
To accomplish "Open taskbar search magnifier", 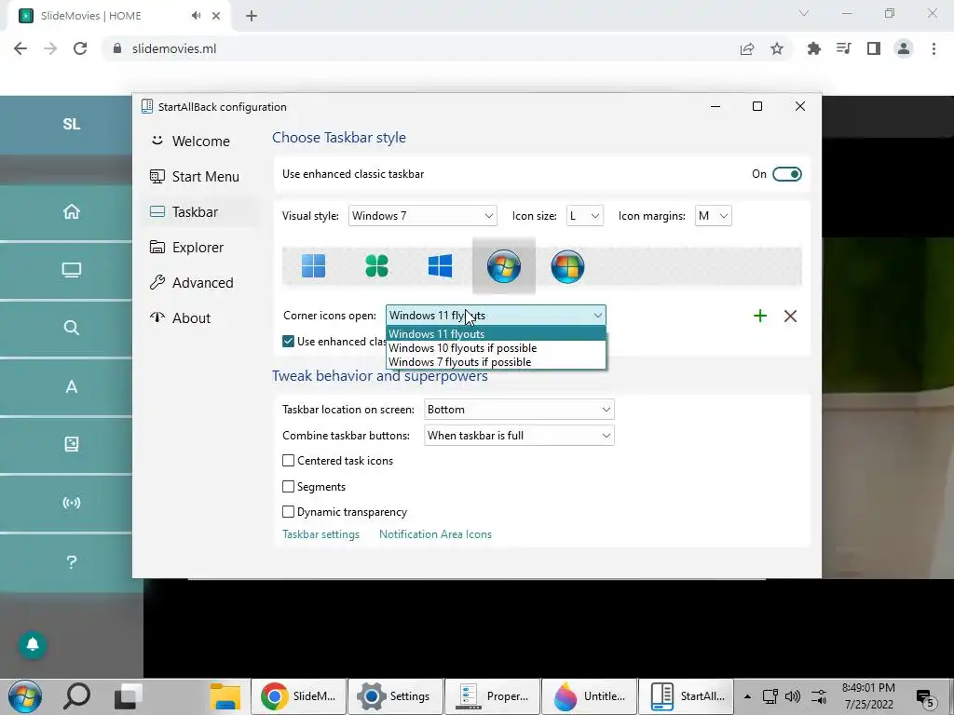I will [x=77, y=696].
